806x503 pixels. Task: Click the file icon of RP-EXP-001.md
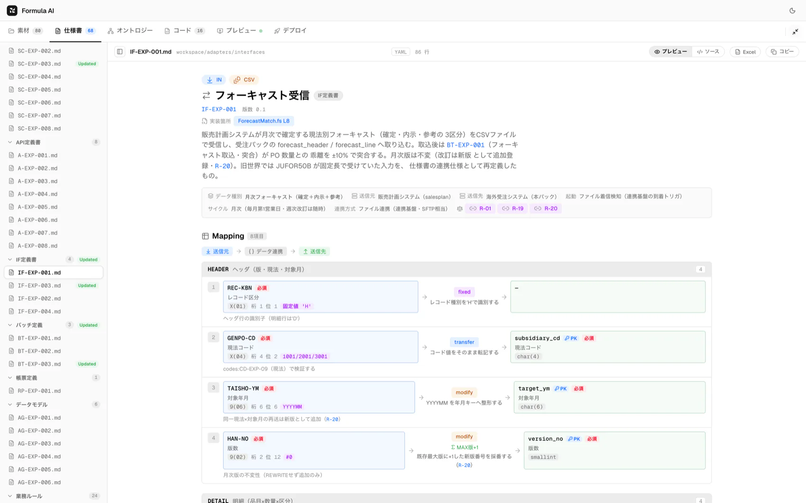tap(11, 391)
